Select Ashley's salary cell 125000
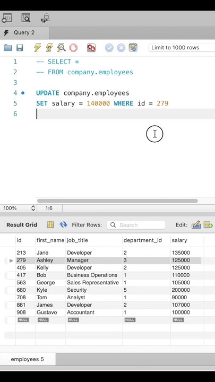Viewport: 215px width, 382px height. 187,260
